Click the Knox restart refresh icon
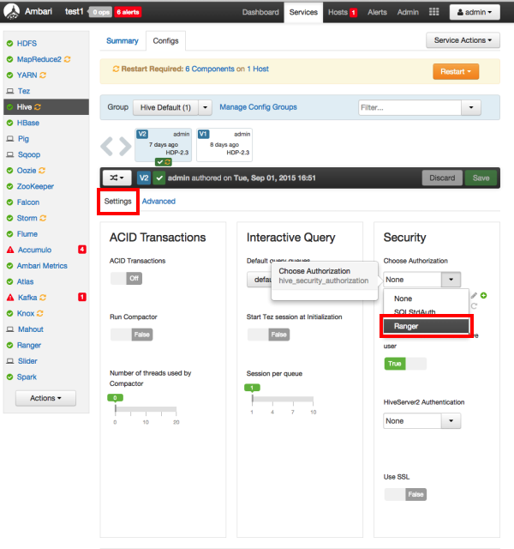This screenshot has height=549, width=514. click(x=40, y=313)
